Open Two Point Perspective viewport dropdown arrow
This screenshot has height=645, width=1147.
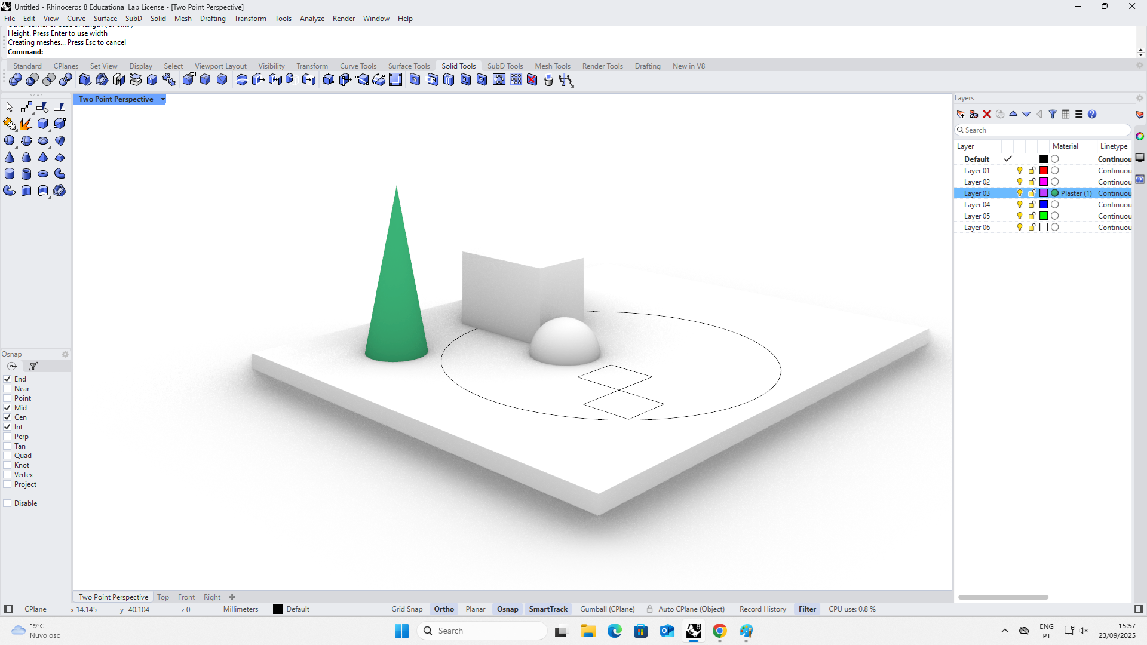tap(162, 99)
